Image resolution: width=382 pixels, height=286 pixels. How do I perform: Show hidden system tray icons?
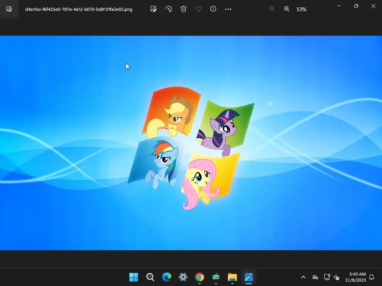click(x=303, y=277)
